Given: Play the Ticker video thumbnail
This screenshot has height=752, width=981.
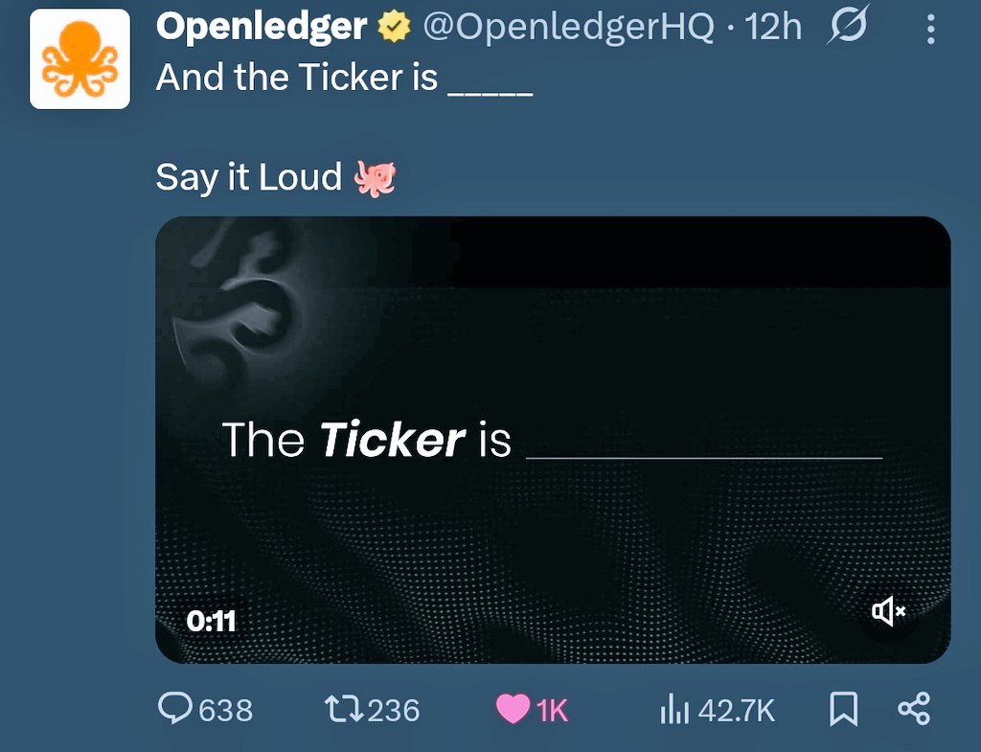Looking at the screenshot, I should pos(553,439).
